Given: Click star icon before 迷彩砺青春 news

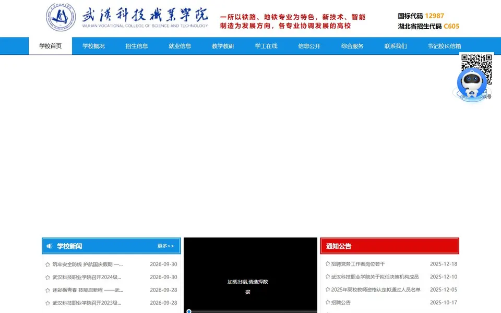Looking at the screenshot, I should click(47, 291).
